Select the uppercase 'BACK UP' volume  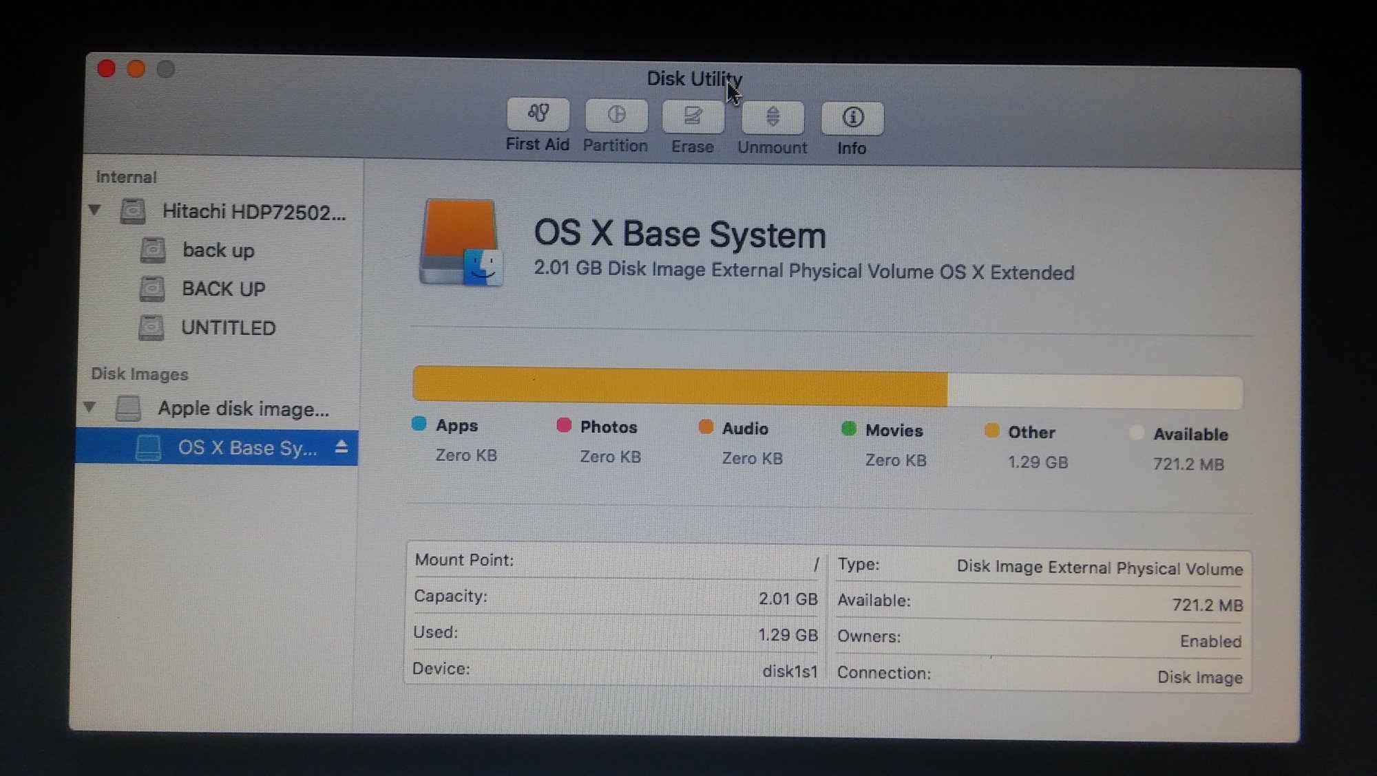click(223, 289)
